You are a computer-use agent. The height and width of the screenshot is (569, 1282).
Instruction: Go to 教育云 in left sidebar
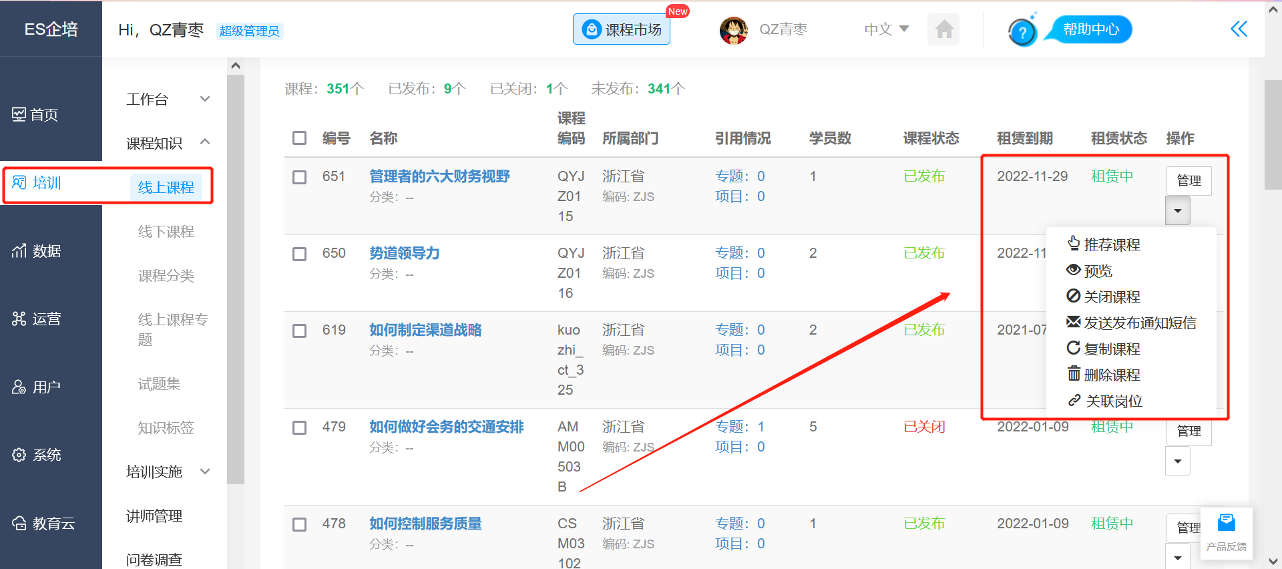pyautogui.click(x=43, y=524)
